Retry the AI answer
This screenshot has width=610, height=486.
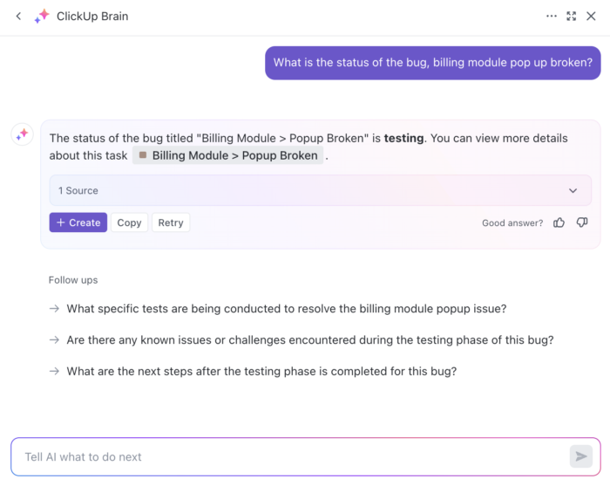click(171, 222)
